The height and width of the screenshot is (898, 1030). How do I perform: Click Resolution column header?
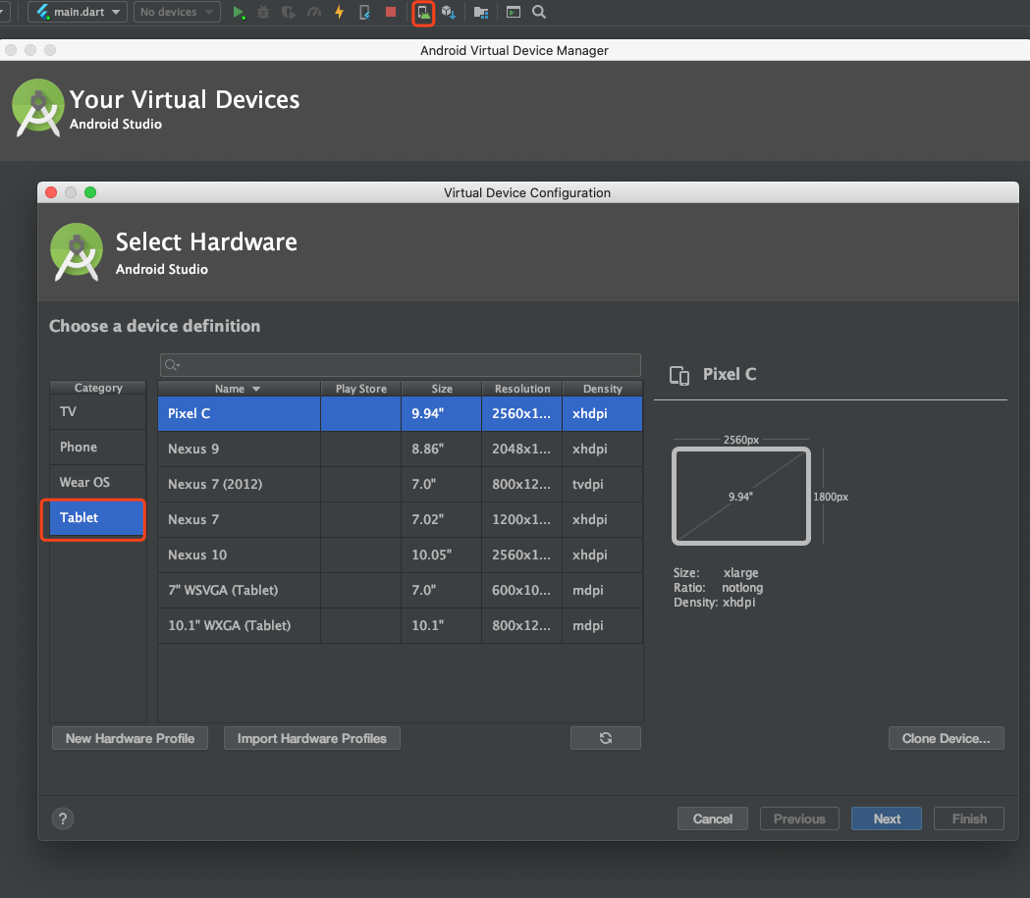(x=522, y=389)
